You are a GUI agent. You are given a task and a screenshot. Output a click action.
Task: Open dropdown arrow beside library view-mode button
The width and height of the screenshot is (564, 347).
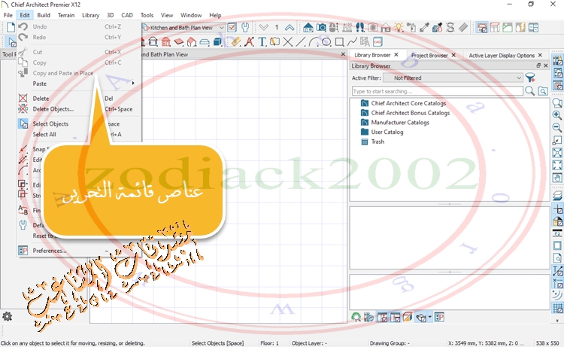tap(430, 317)
